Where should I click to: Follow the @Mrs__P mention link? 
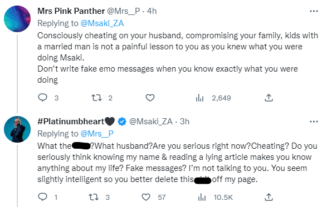tap(97, 134)
